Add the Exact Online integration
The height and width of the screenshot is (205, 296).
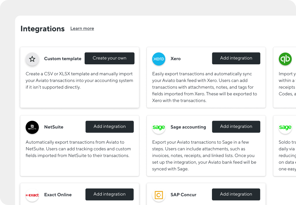coord(109,194)
